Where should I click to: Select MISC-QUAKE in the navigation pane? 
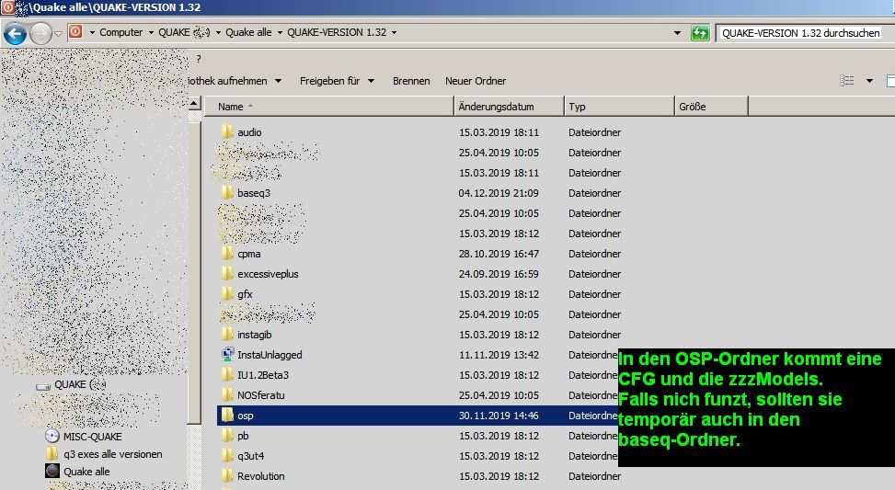coord(93,437)
